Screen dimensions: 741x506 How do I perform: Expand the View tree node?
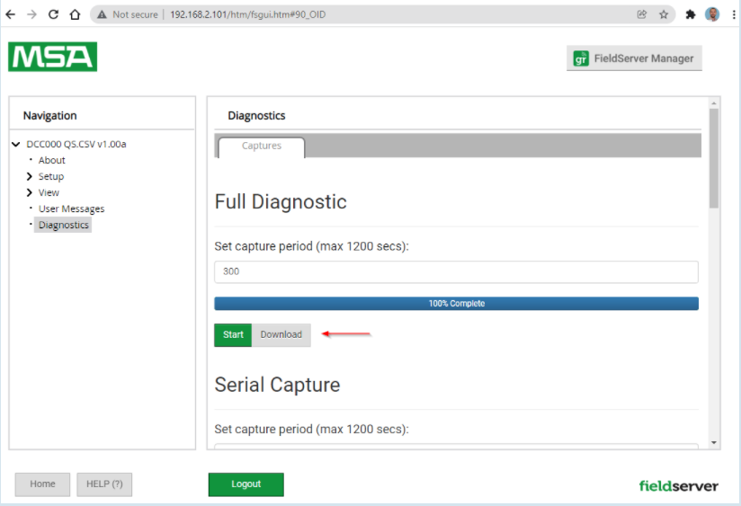point(30,192)
